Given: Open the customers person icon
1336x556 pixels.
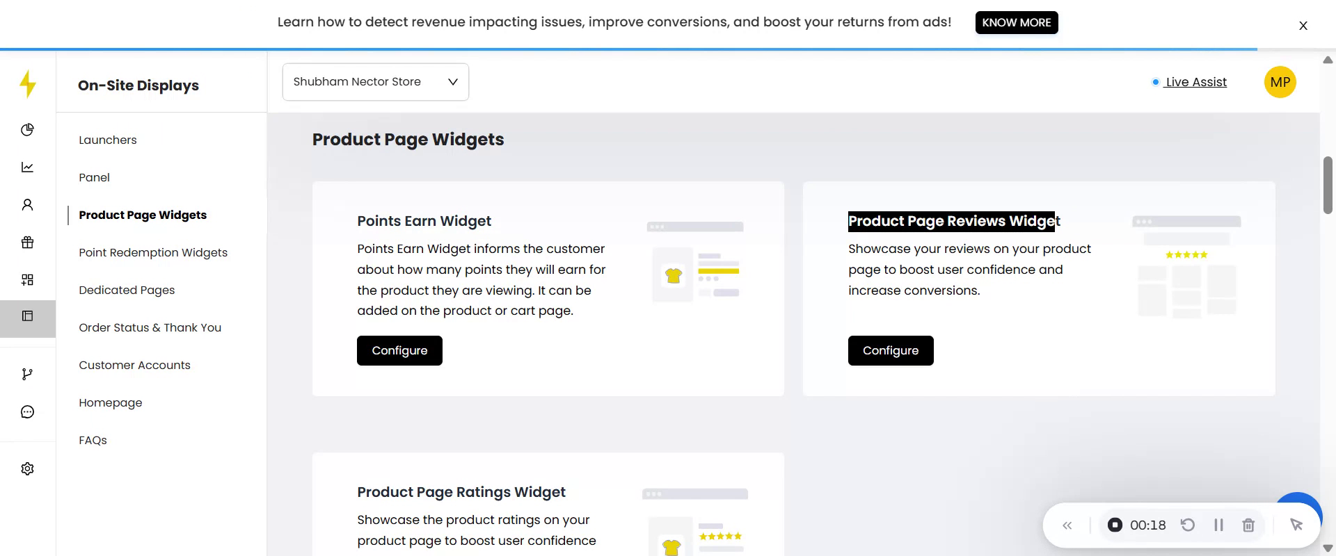Looking at the screenshot, I should [x=27, y=205].
